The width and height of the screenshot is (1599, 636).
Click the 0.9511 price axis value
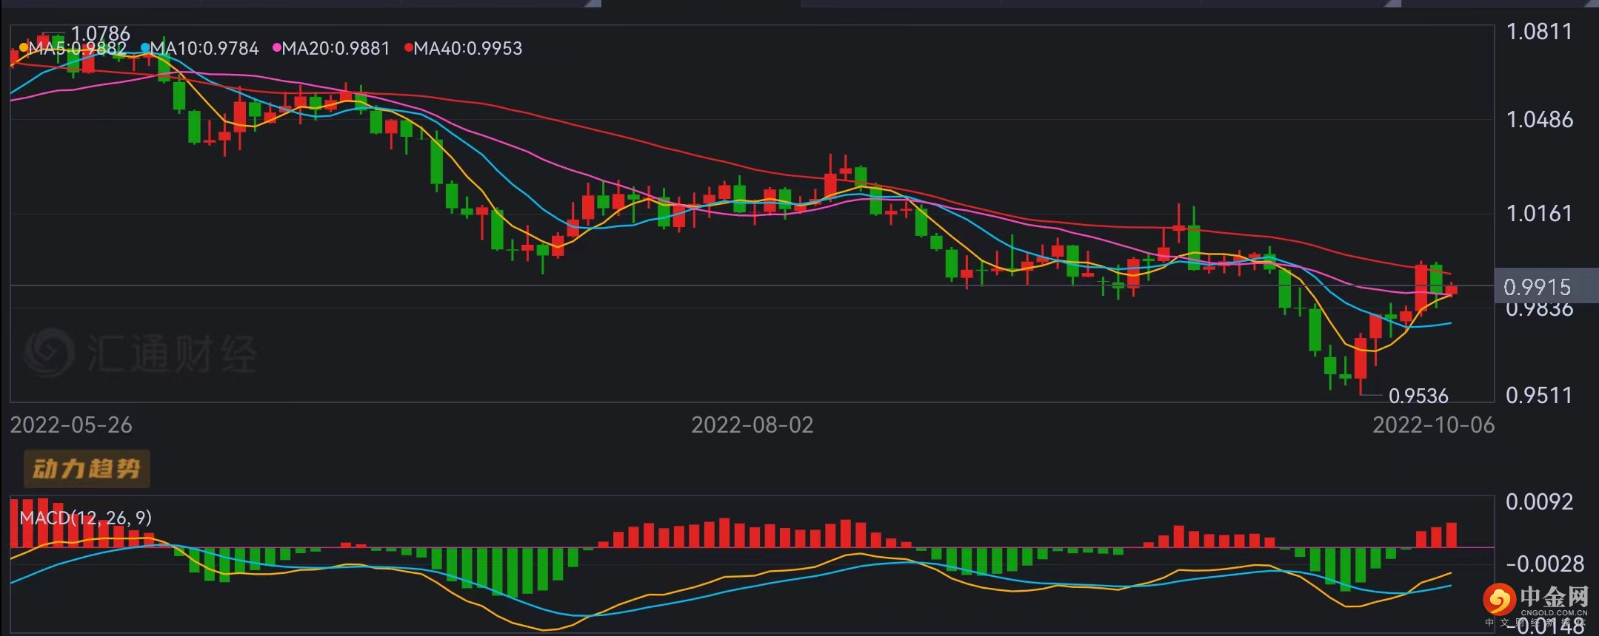[x=1539, y=396]
